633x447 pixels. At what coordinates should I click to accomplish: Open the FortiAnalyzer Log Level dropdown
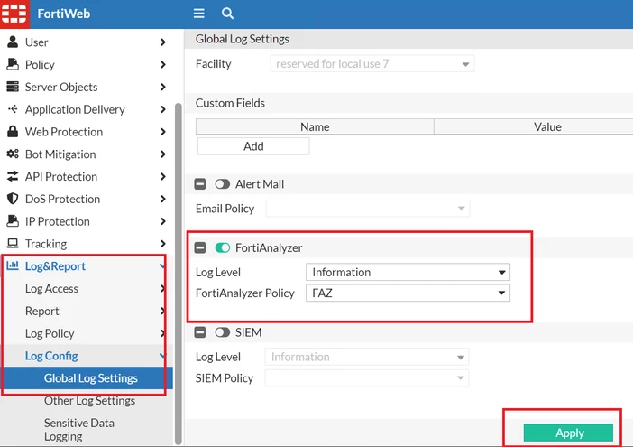408,272
